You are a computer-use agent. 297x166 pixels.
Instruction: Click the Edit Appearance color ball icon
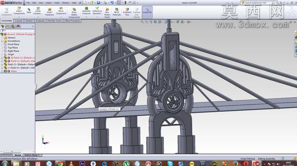tap(178, 22)
